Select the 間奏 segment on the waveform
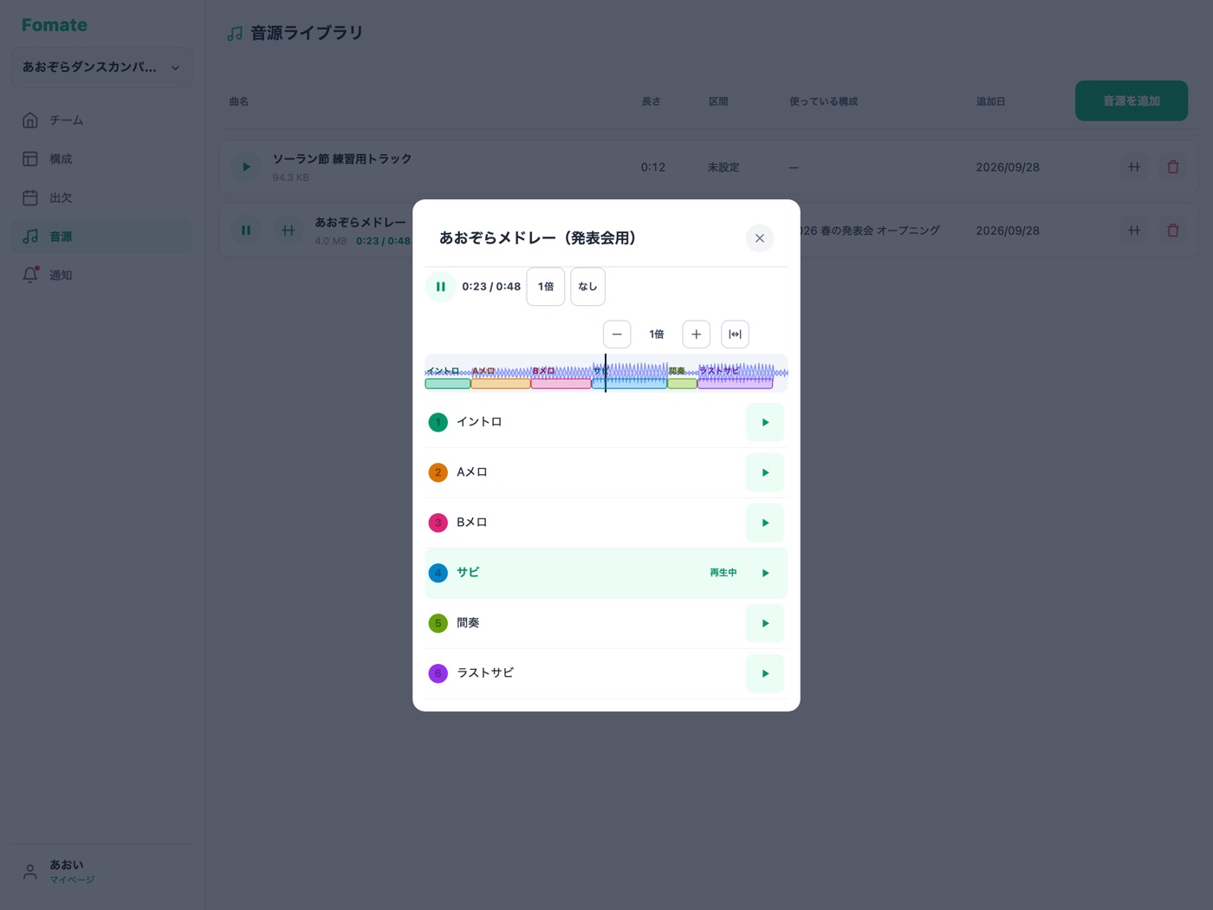This screenshot has height=910, width=1213. 682,383
